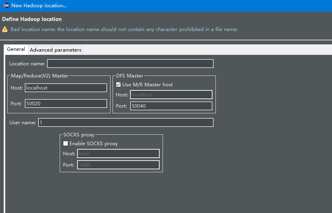Viewport: 332px width, 213px height.
Task: Uncheck Use M/R Master host checkbox
Action: 118,85
